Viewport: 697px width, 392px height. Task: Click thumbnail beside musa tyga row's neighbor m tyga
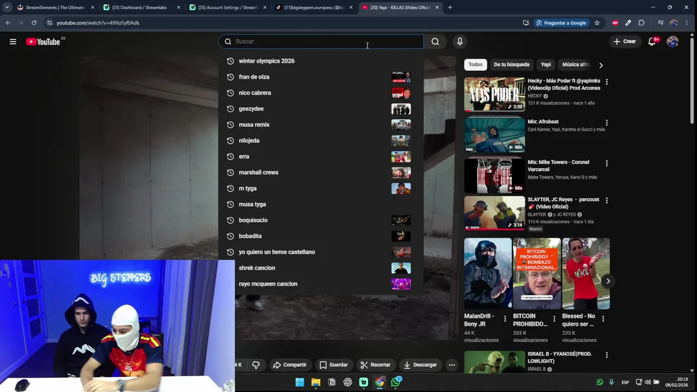point(401,188)
